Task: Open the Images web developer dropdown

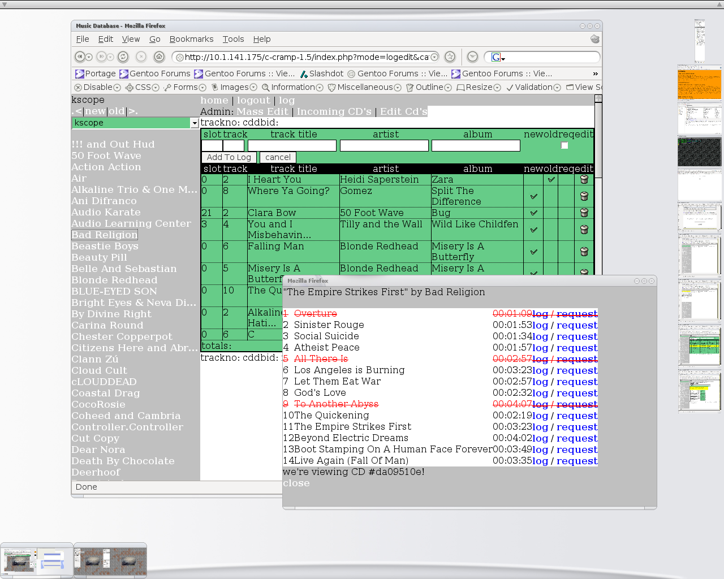Action: (234, 87)
